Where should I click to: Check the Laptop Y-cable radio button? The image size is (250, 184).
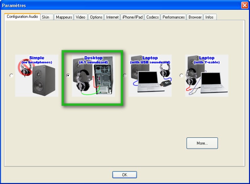pos(182,75)
